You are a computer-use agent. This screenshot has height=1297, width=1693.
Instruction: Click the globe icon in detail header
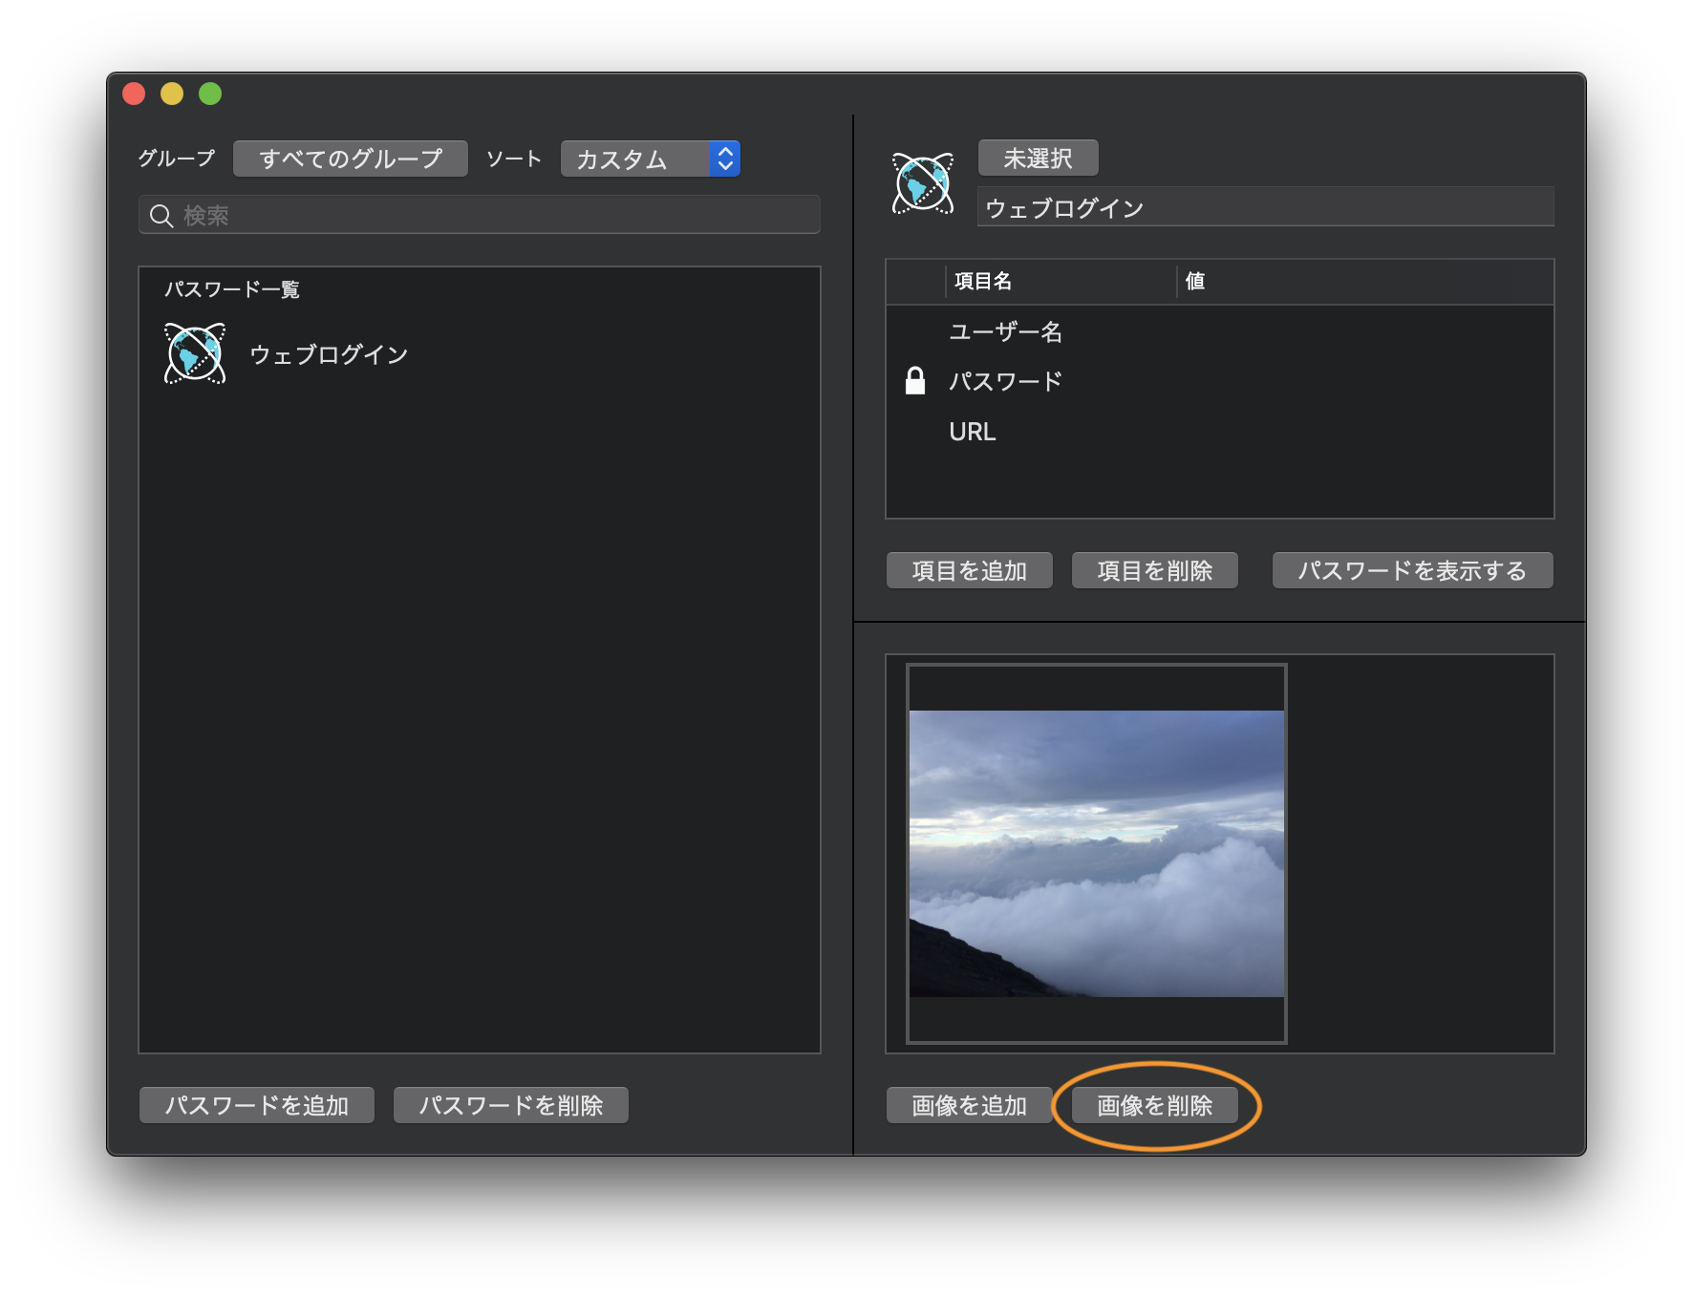tap(922, 182)
